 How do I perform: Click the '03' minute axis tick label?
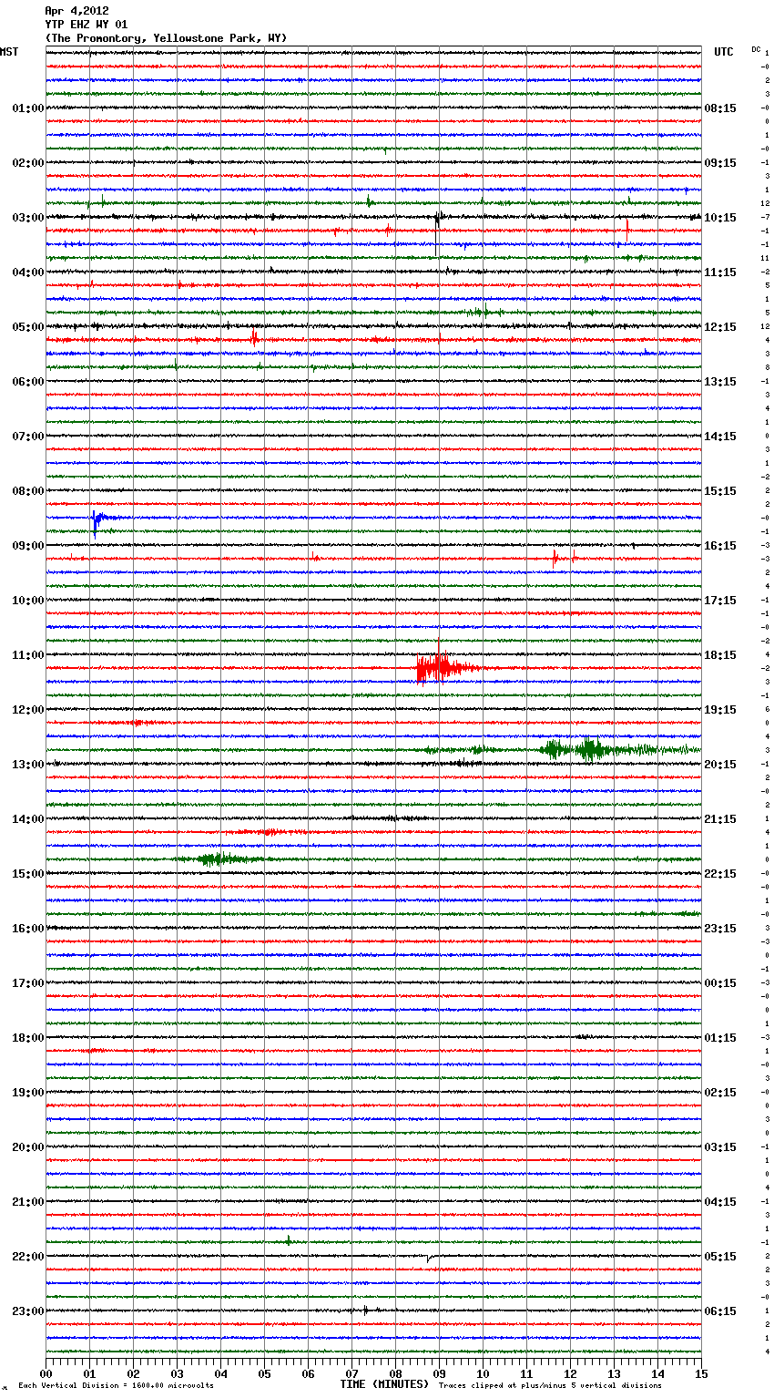[x=177, y=1373]
